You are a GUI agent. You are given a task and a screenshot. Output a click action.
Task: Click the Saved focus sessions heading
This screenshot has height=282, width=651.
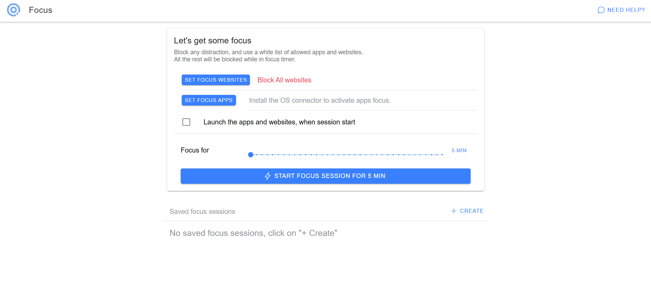202,211
